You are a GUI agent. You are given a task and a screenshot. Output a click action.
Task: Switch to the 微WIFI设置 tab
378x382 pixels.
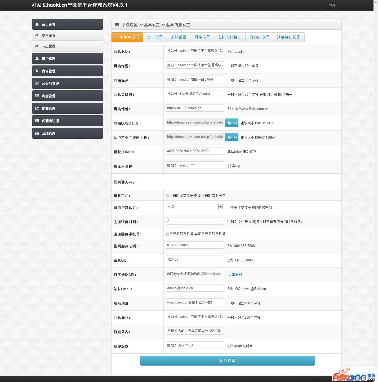[259, 37]
